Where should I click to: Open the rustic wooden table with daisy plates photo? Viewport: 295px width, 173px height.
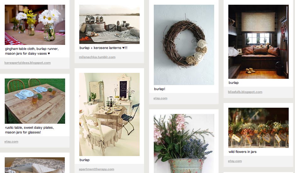coord(35,101)
